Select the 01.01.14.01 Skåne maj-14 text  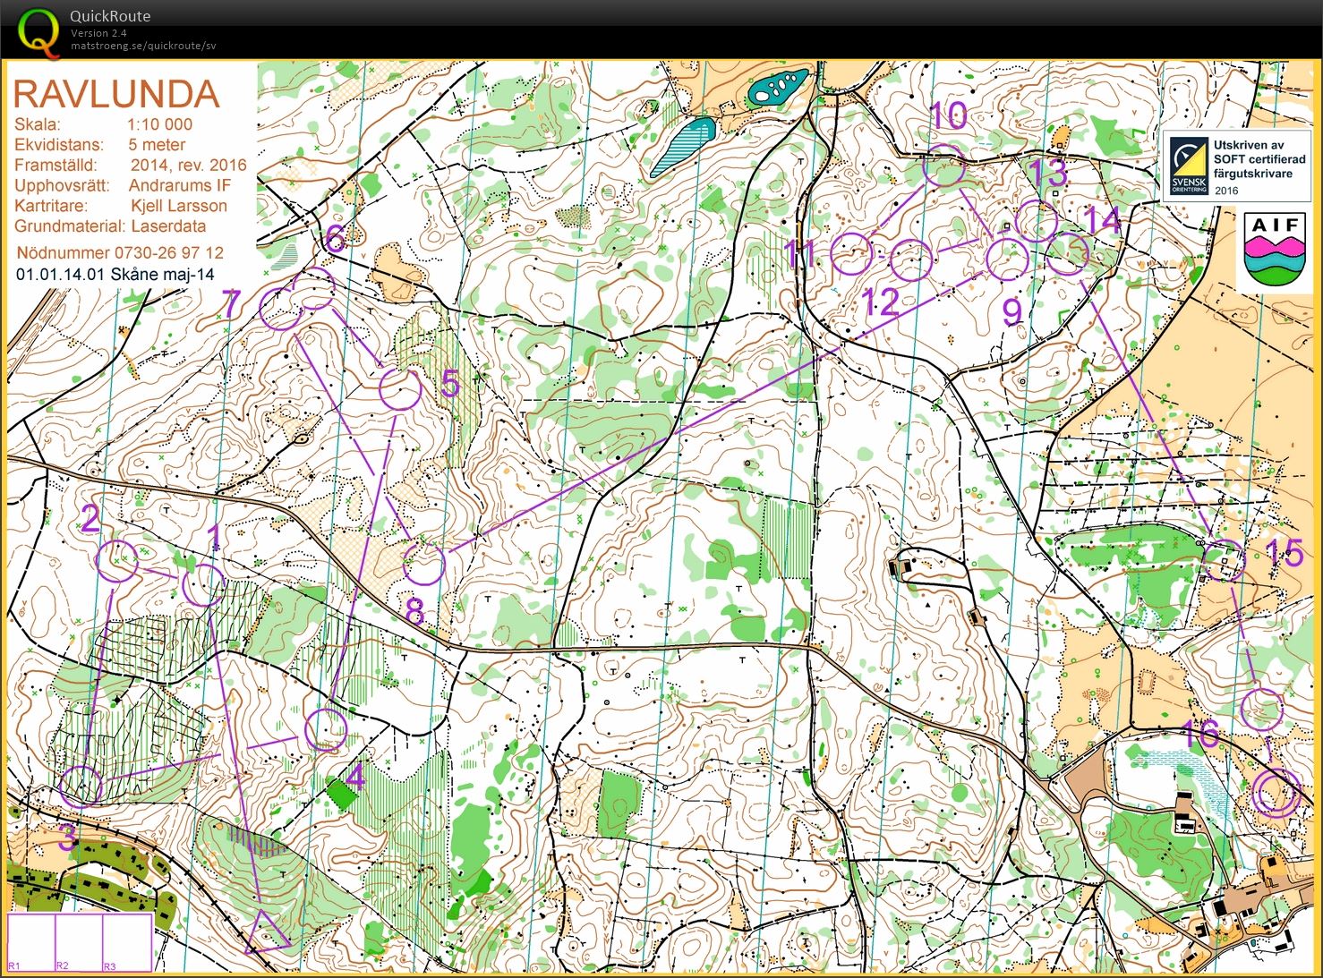(x=115, y=275)
